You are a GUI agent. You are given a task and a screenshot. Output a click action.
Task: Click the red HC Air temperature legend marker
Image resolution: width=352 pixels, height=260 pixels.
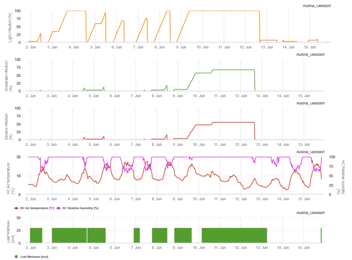16,208
